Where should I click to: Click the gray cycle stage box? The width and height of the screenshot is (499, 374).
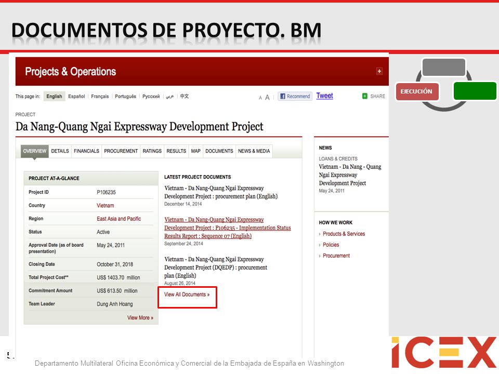[x=443, y=67]
